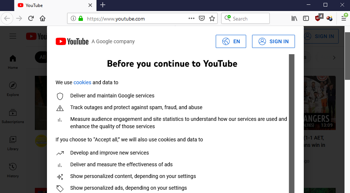Save page to Pocket
Viewport: 350px width, 193px height.
pyautogui.click(x=202, y=19)
